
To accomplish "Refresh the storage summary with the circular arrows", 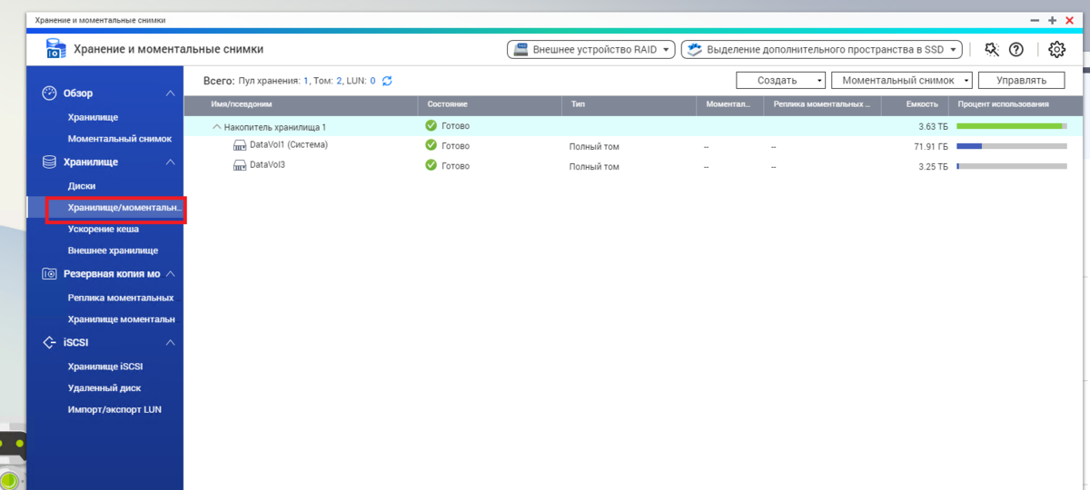I will (x=387, y=81).
